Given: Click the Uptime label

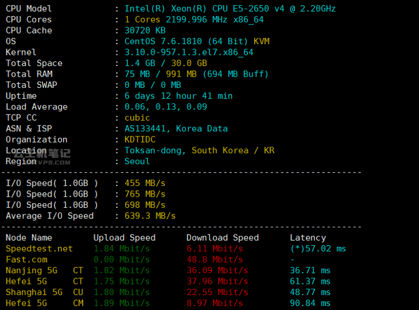Looking at the screenshot, I should (x=21, y=96).
